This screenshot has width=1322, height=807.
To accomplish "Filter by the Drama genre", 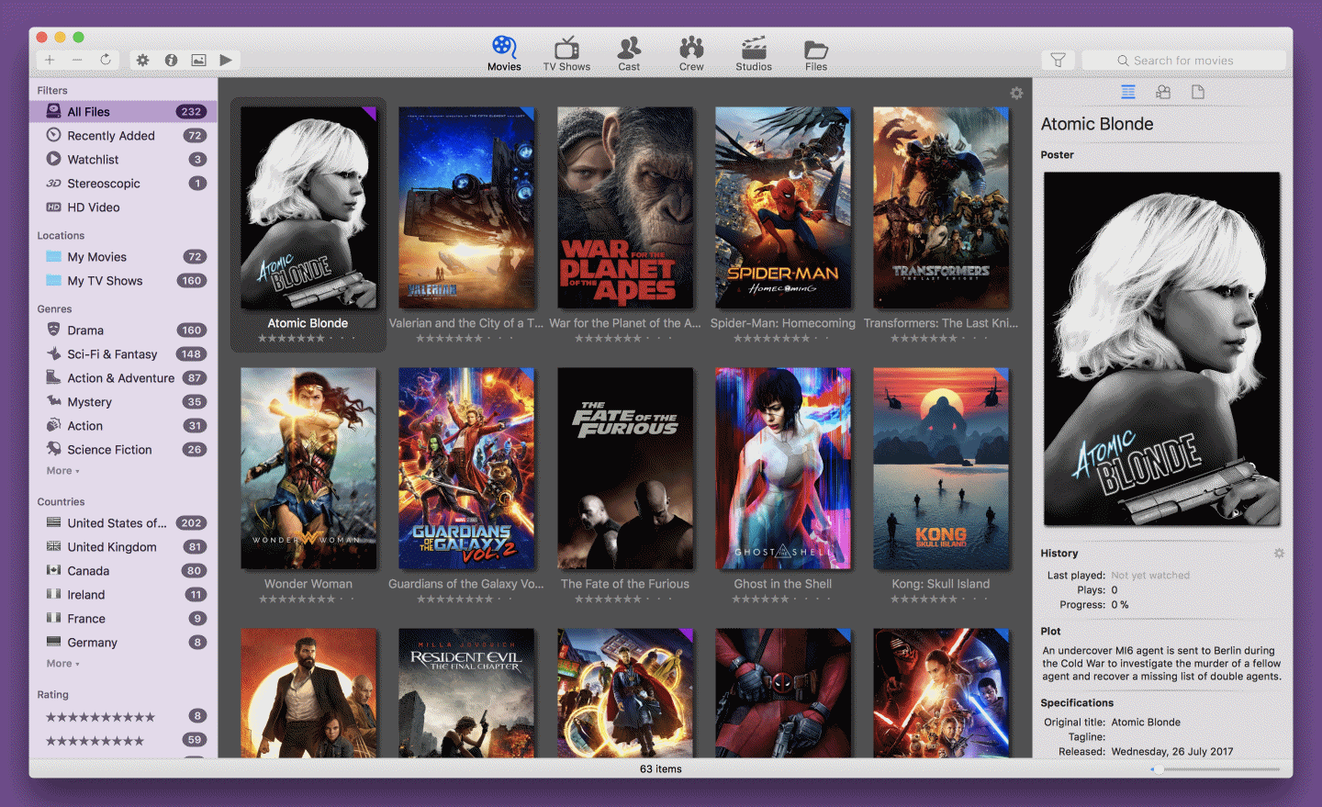I will [x=123, y=330].
